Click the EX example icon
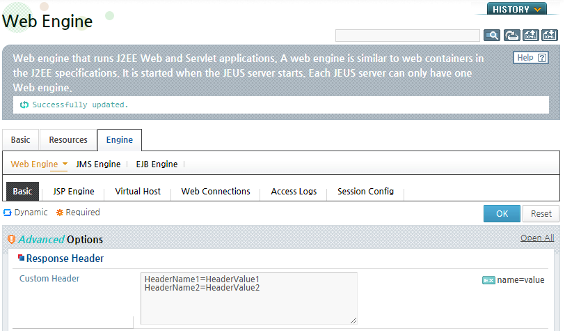The width and height of the screenshot is (565, 331). tap(488, 280)
